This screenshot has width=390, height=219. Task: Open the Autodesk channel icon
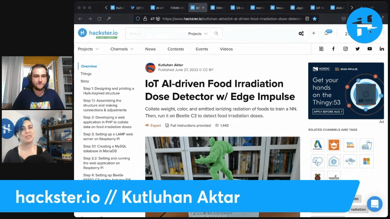click(317, 145)
